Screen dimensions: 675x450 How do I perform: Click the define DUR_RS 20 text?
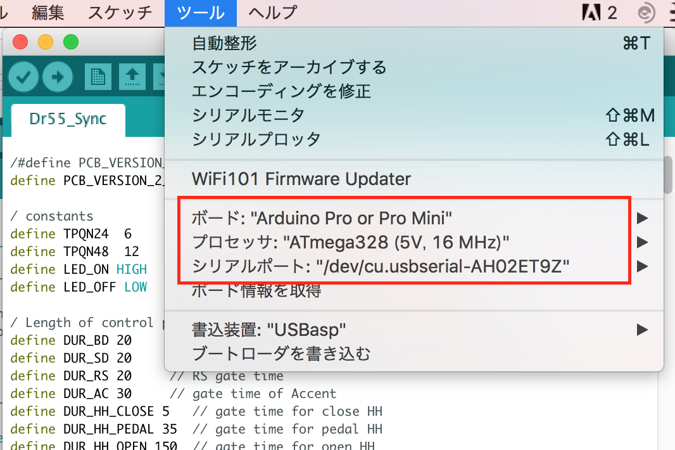[x=71, y=376]
